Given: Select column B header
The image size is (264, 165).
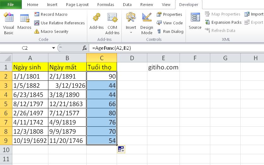Looking at the screenshot, I should [67, 58].
